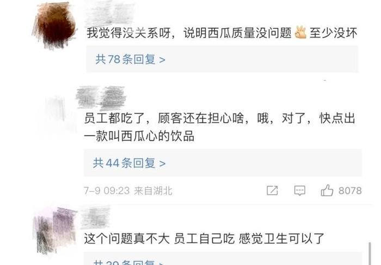Select the comment 我觉得没关系呀 text
Image resolution: width=381 pixels, height=265 pixels.
[x=222, y=33]
